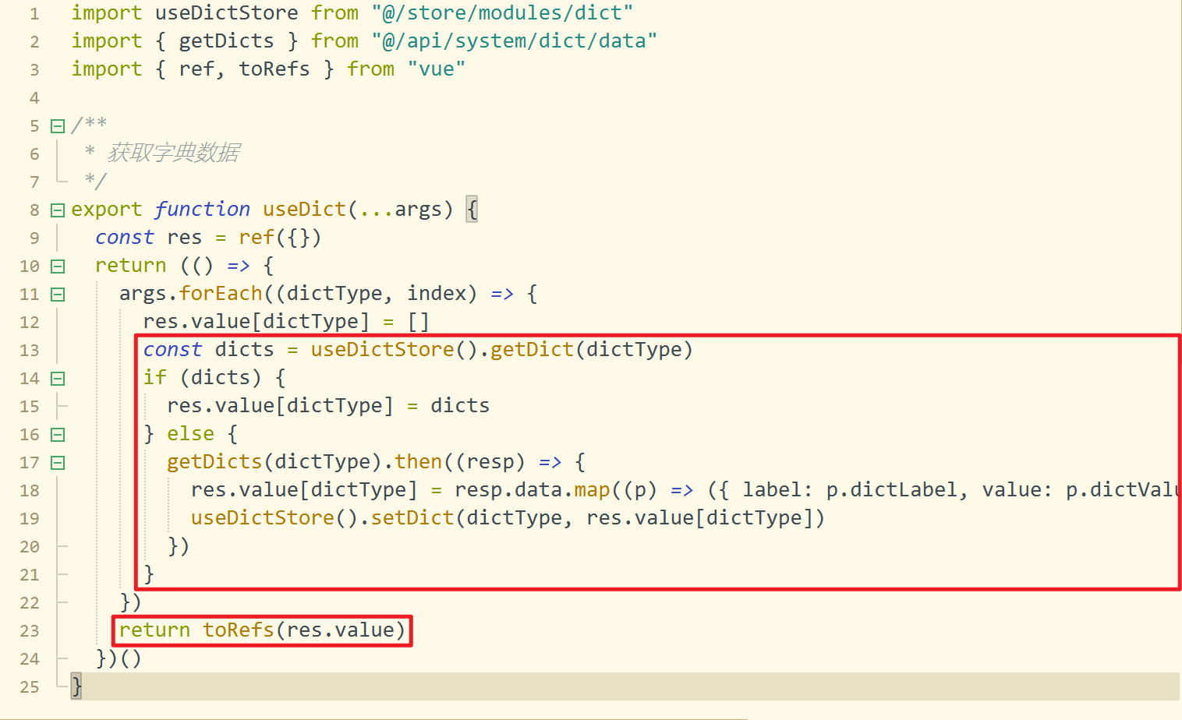The height and width of the screenshot is (720, 1182).
Task: Collapse the useDict function fold at line 8
Action: [58, 210]
